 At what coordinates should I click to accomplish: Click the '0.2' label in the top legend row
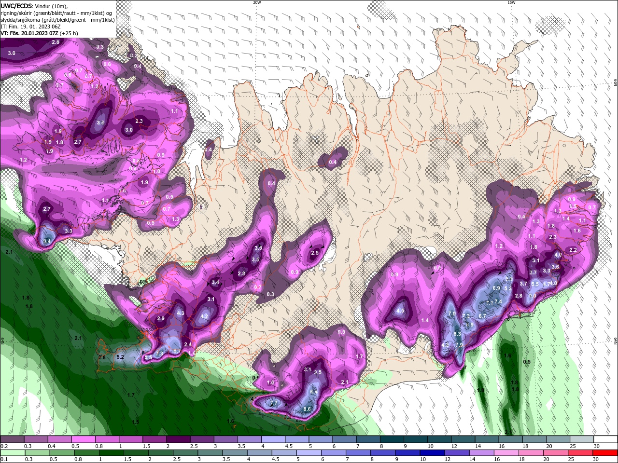click(4, 446)
